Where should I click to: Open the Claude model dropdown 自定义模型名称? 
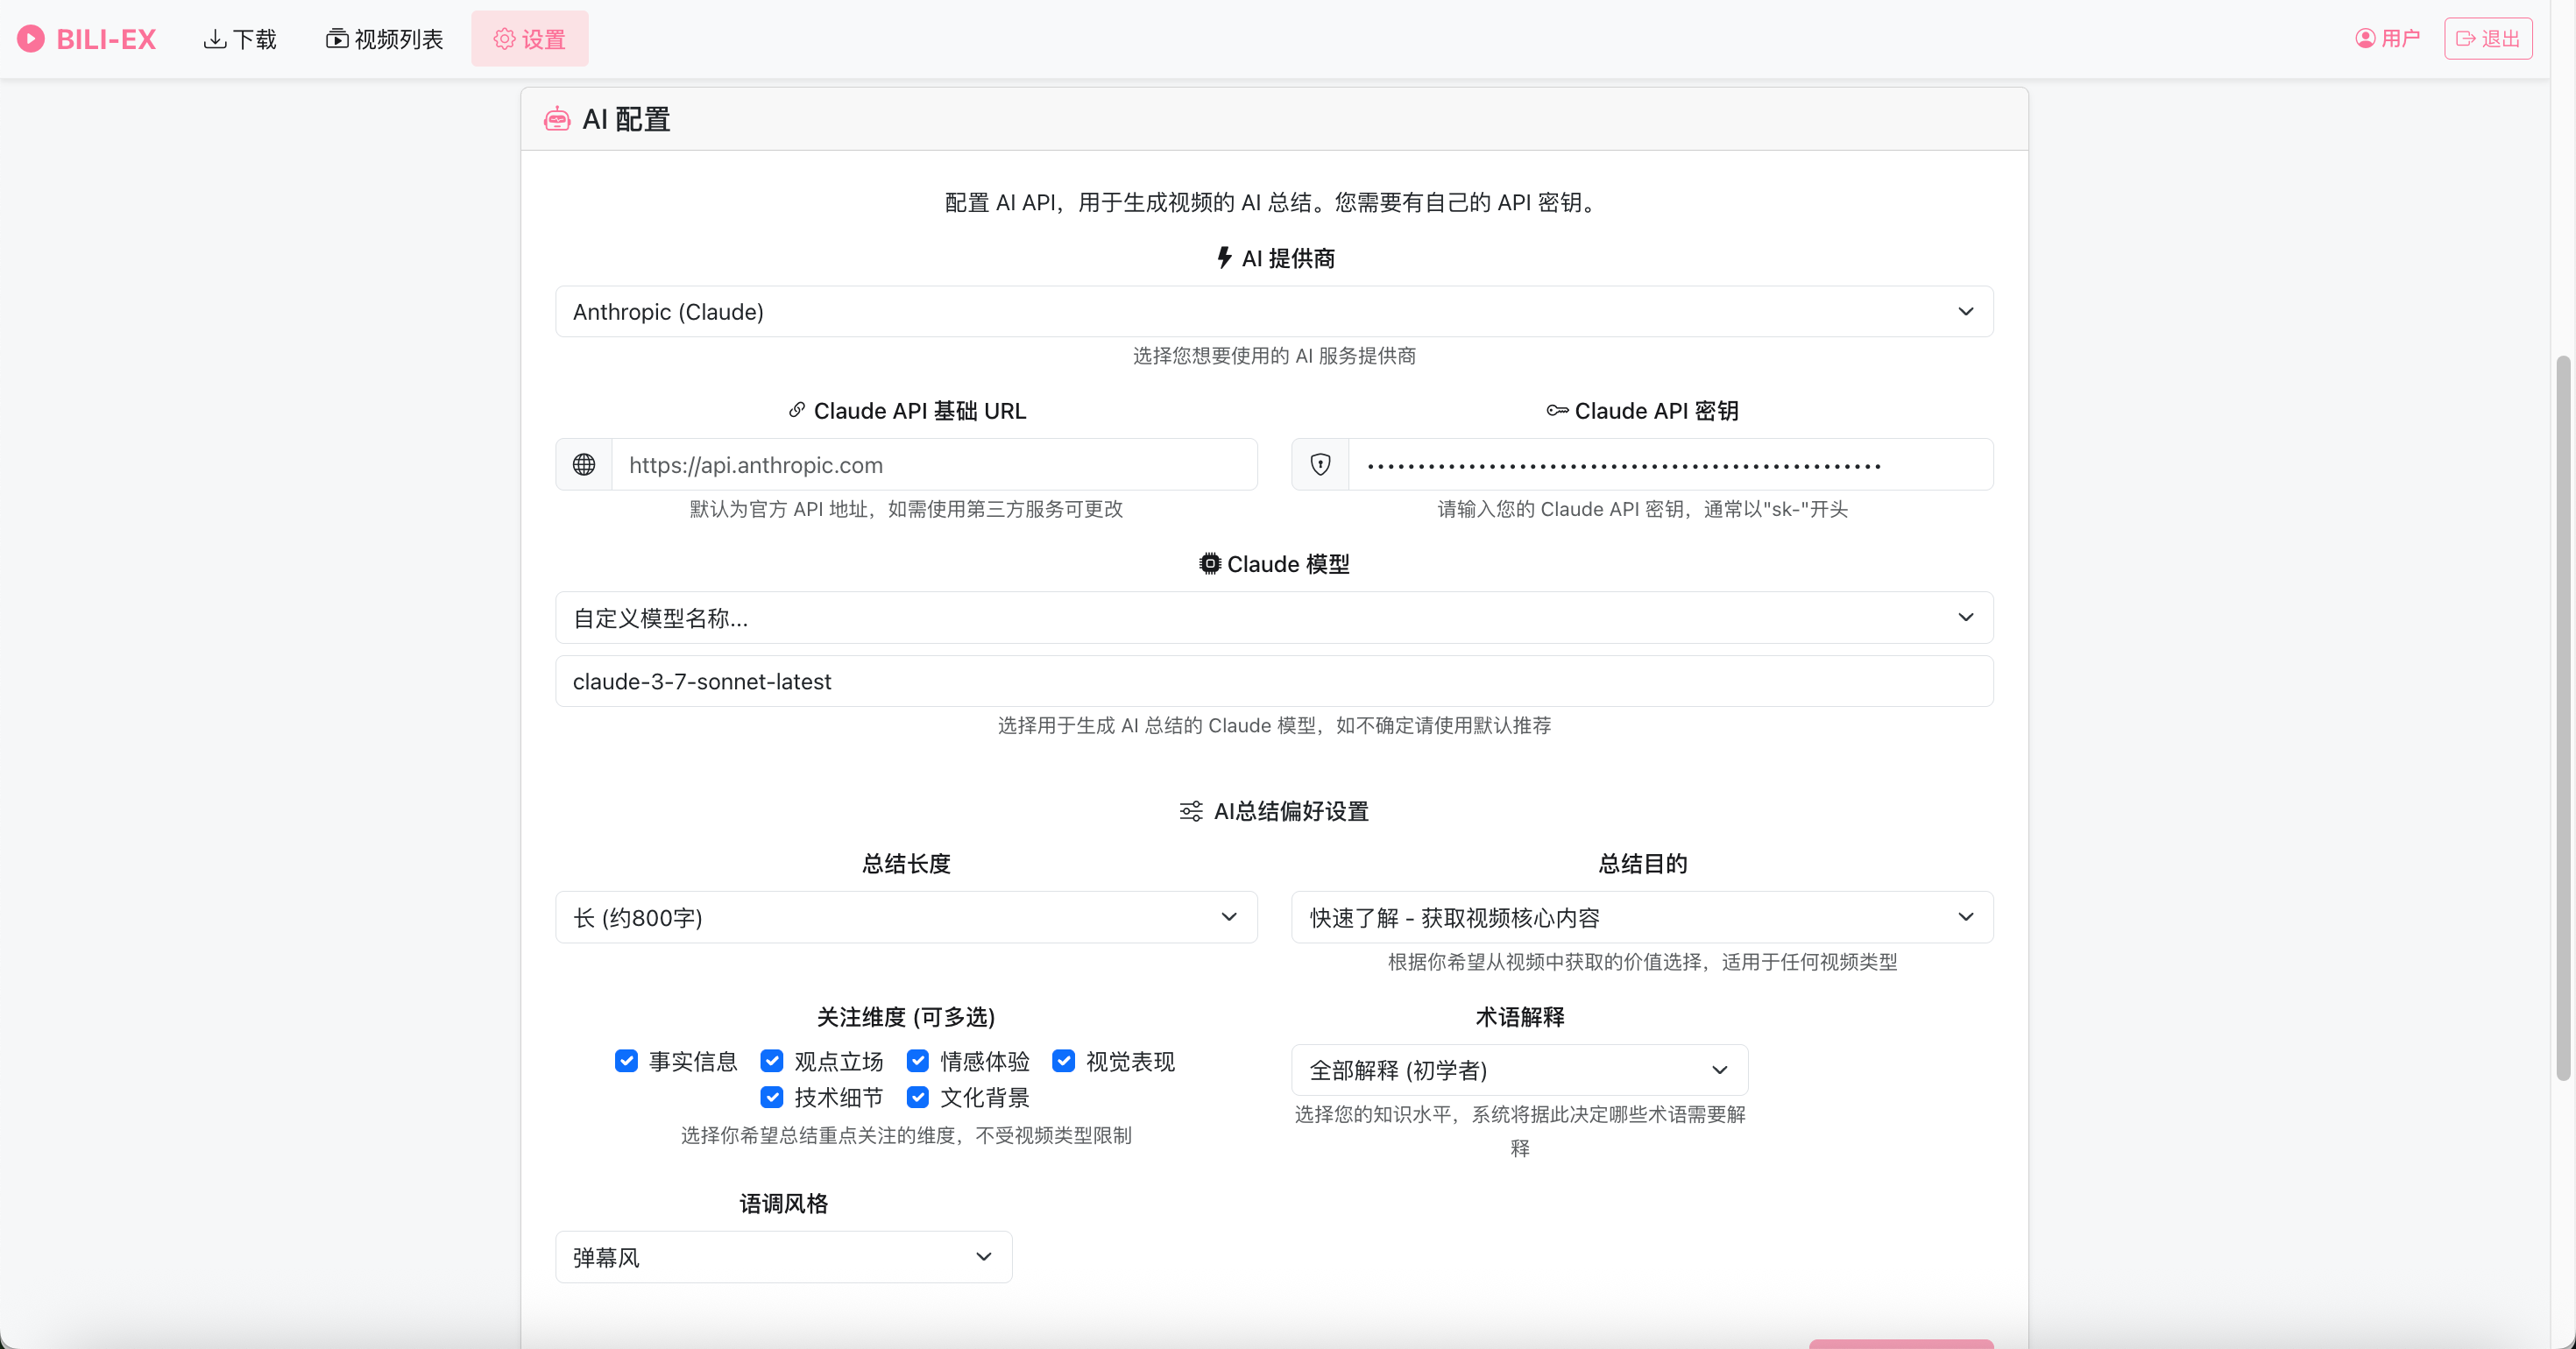click(x=1274, y=618)
